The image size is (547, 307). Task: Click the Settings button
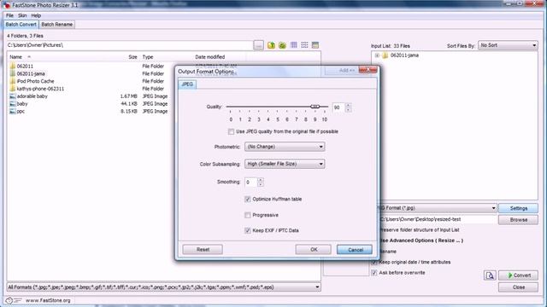tap(519, 208)
